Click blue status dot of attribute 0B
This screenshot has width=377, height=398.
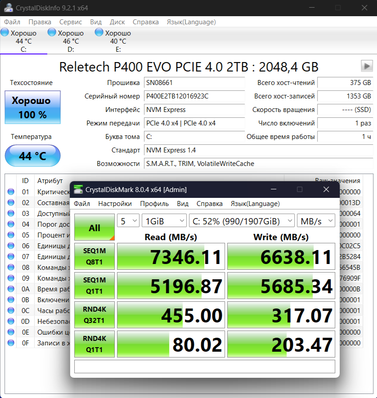[x=11, y=300]
